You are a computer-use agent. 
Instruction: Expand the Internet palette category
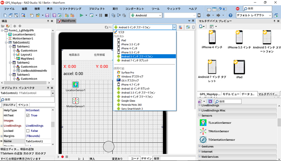point(199,151)
